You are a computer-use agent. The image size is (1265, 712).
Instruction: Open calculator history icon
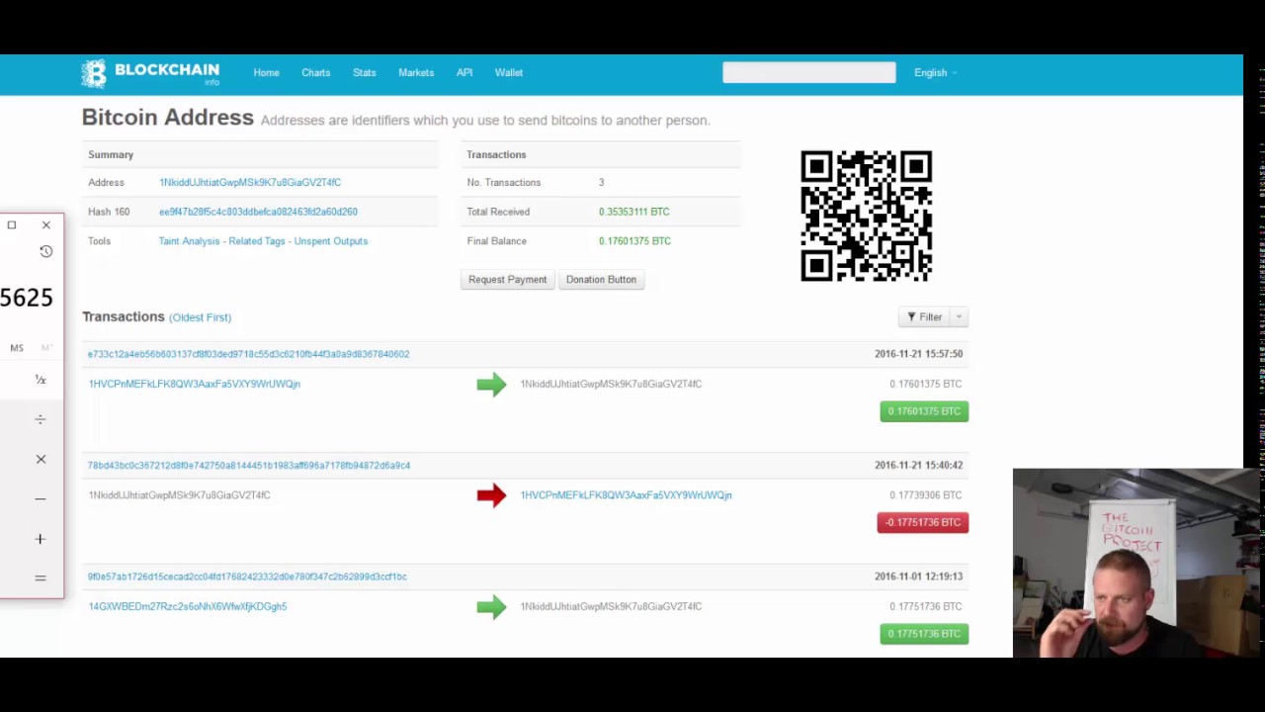coord(45,251)
